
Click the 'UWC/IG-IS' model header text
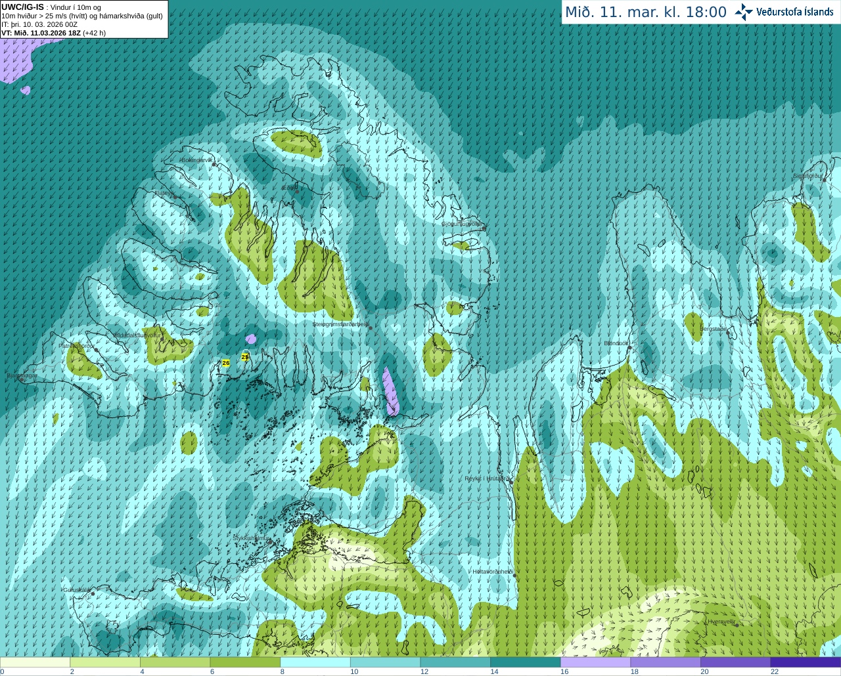pos(23,7)
